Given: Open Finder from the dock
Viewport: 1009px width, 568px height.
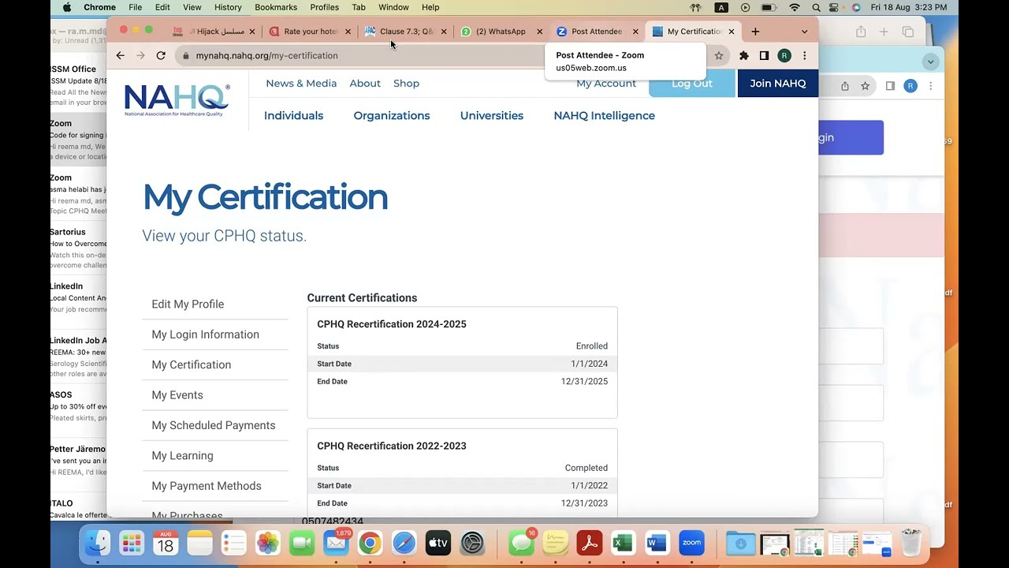Looking at the screenshot, I should pos(98,543).
